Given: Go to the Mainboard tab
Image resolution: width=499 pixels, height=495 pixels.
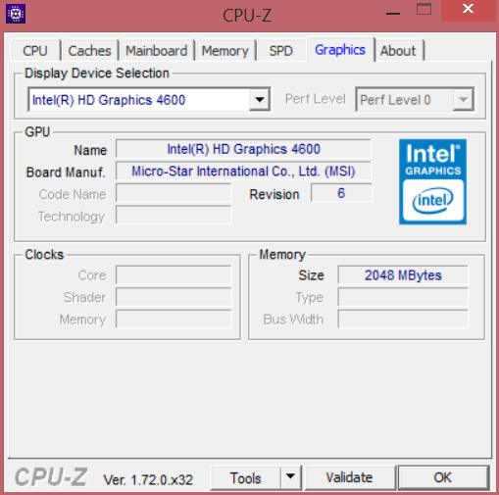Looking at the screenshot, I should tap(157, 51).
